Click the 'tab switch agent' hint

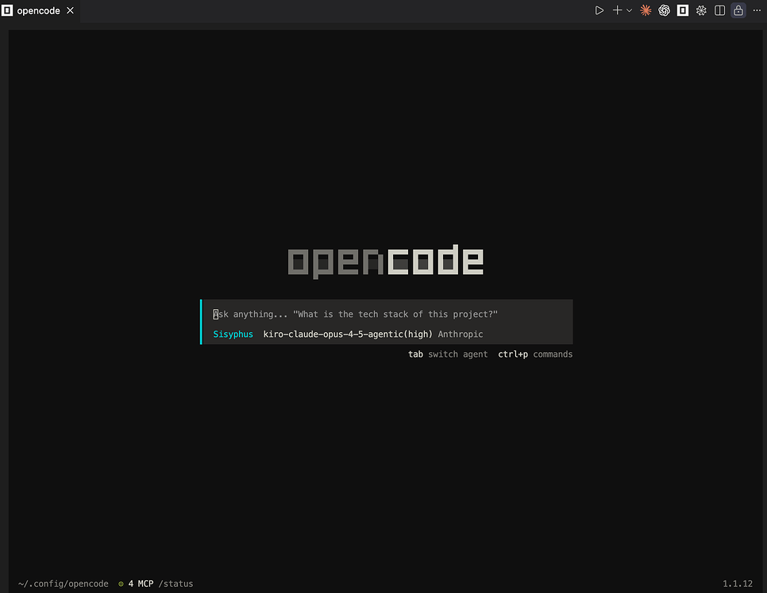pyautogui.click(x=448, y=354)
